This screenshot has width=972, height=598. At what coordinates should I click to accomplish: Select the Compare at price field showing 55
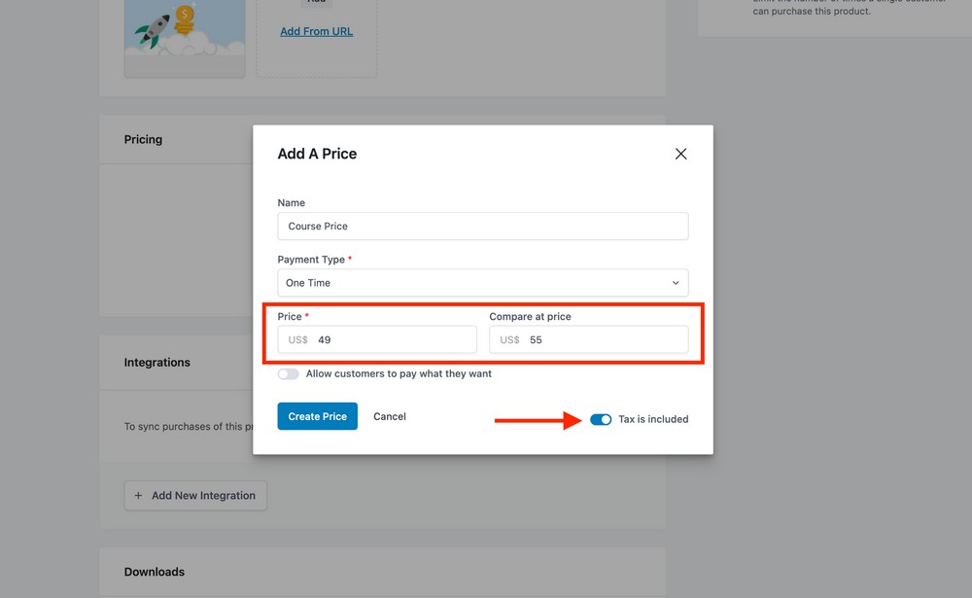603,339
